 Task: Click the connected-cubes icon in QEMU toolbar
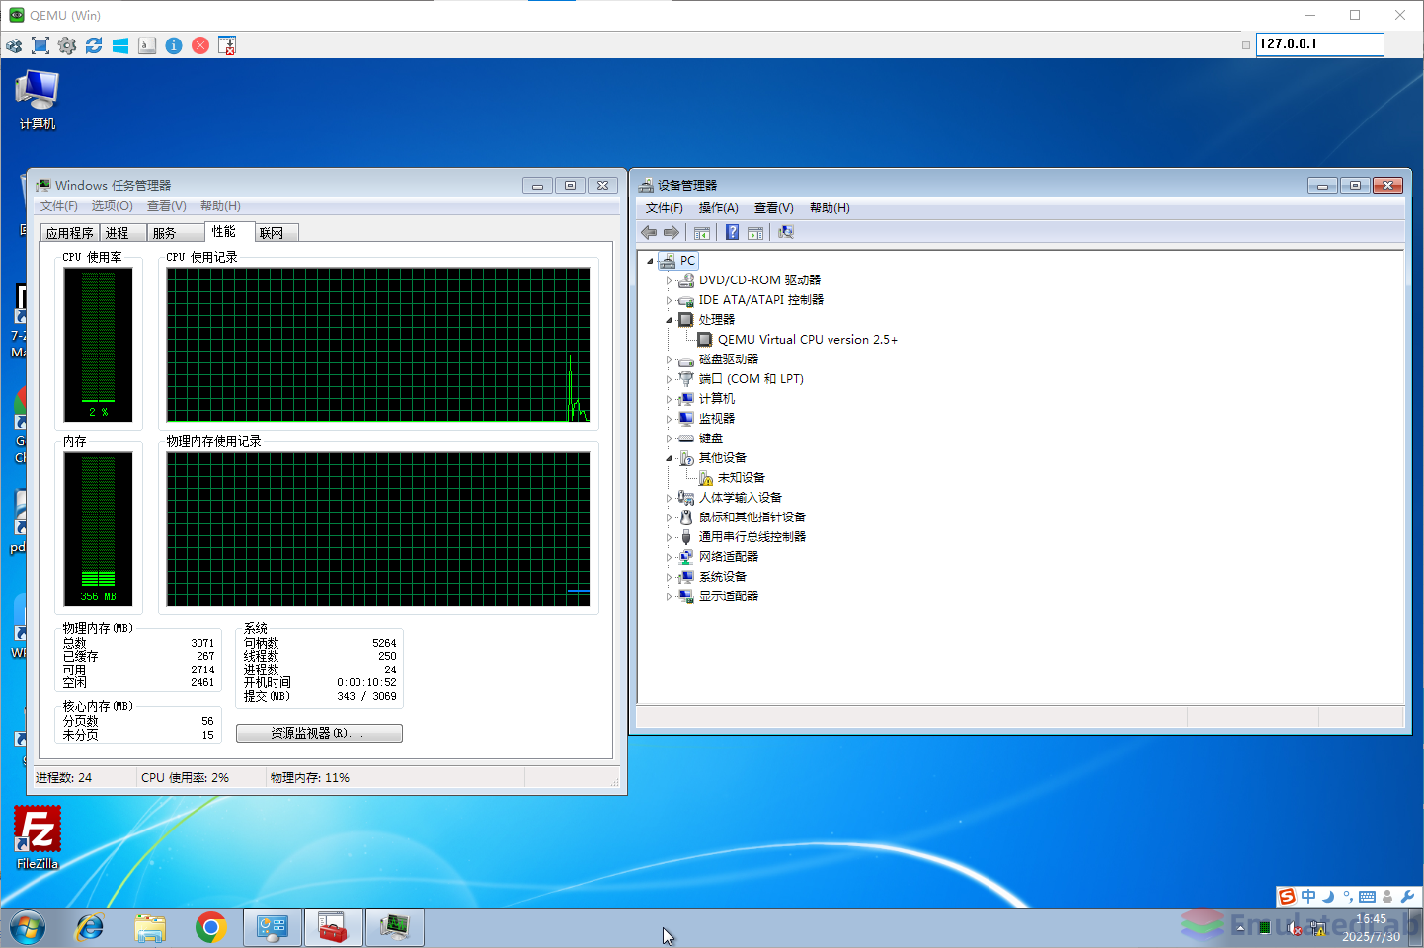pyautogui.click(x=14, y=45)
